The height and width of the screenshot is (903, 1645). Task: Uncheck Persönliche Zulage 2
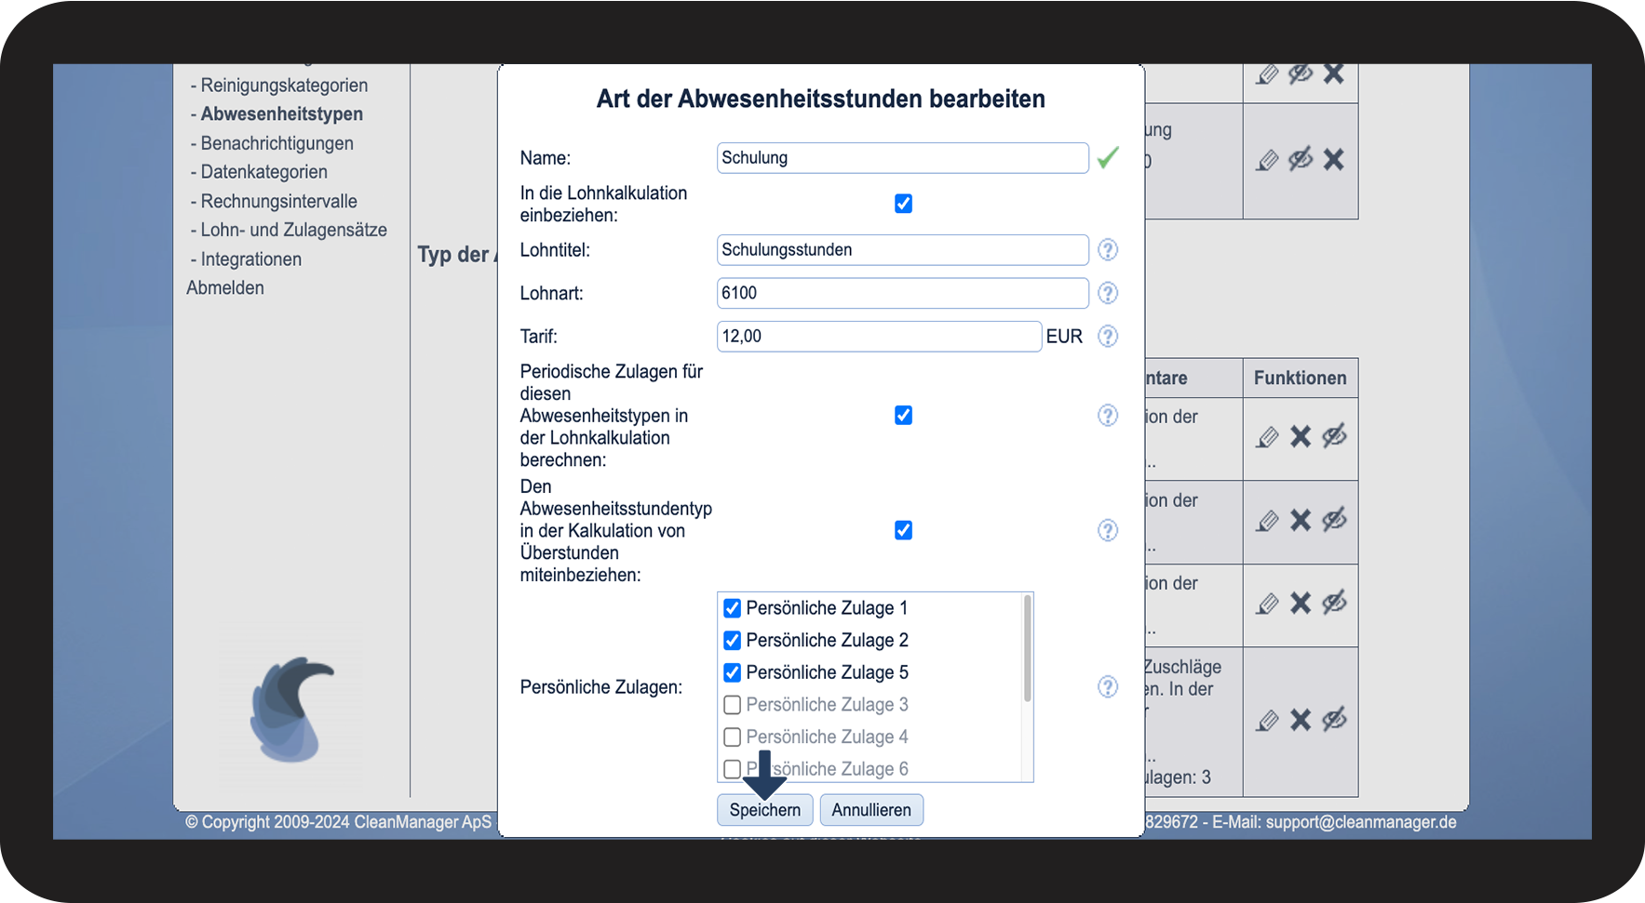(733, 641)
